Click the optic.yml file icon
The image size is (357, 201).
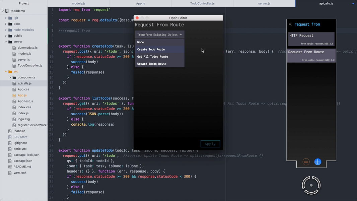click(10, 149)
